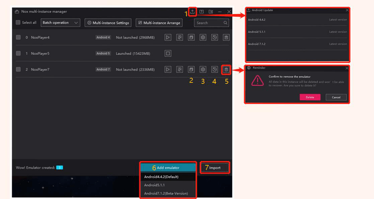
Task: Check the NoxPlayer7 row checkbox
Action: pos(18,69)
